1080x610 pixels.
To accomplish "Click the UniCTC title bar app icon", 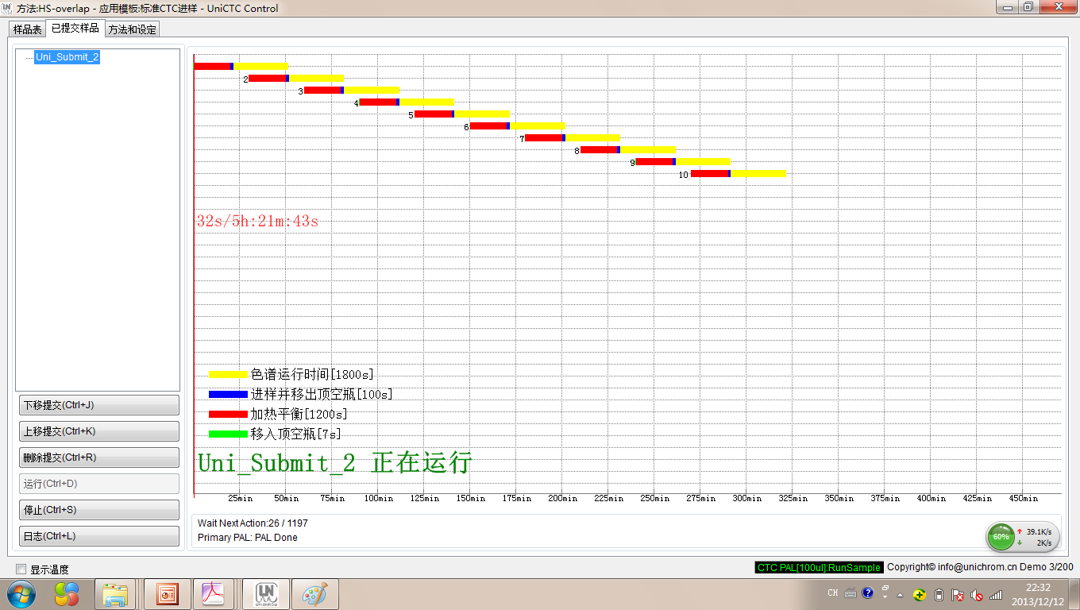I will pyautogui.click(x=8, y=8).
